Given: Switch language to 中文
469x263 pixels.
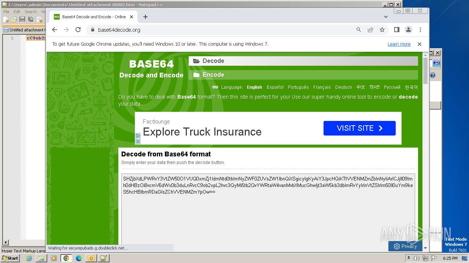Looking at the screenshot, I should point(361,87).
